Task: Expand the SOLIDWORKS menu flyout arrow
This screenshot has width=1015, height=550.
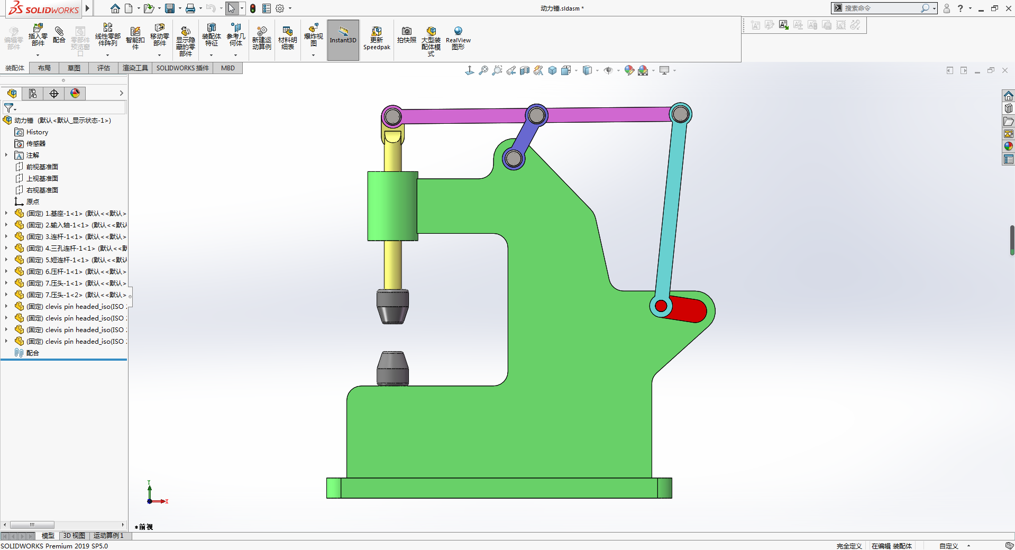Action: [88, 8]
